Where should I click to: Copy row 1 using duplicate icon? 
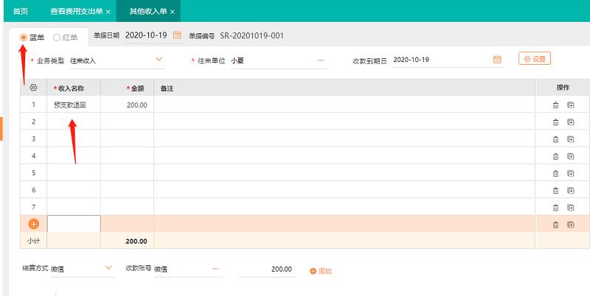[571, 105]
